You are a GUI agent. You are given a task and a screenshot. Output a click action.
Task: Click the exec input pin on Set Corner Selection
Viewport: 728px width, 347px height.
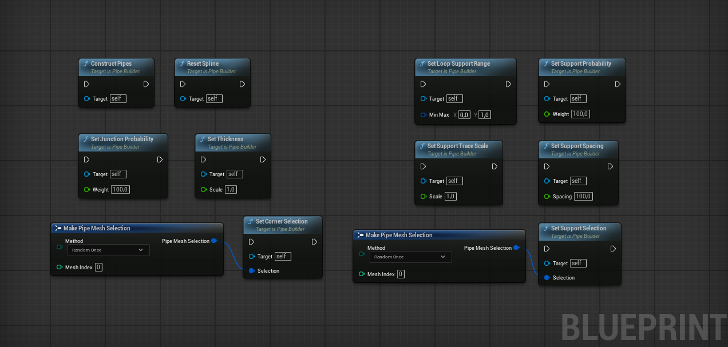click(251, 241)
